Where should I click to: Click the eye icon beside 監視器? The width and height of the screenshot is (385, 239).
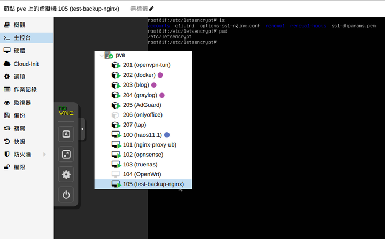pos(7,103)
